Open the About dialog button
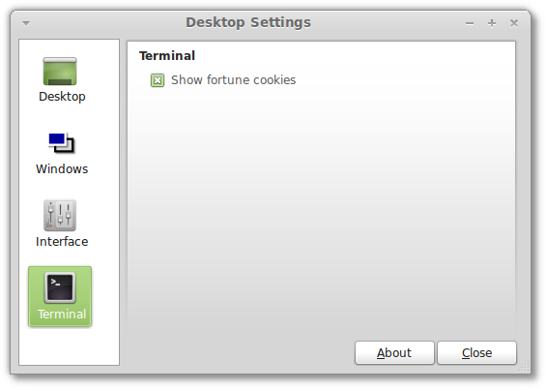This screenshot has width=547, height=390. pos(394,353)
